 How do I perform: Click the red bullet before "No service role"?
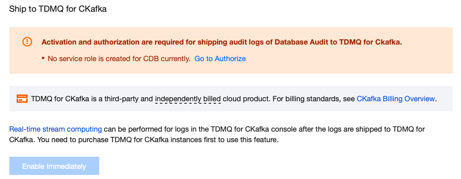click(43, 59)
